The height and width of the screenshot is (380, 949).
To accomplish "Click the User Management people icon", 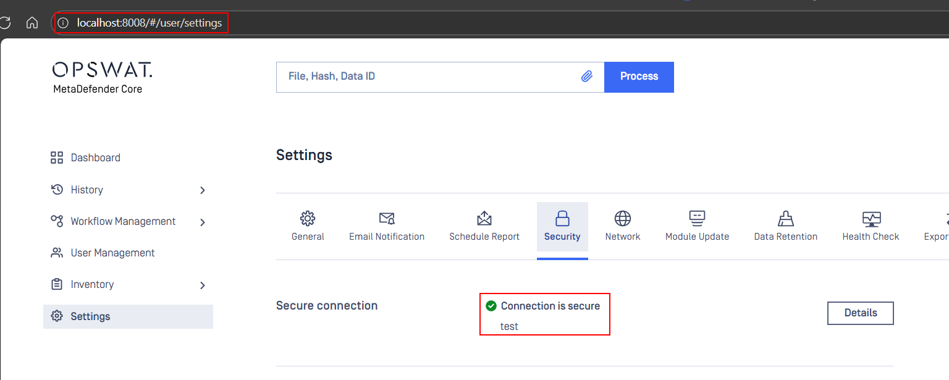I will [x=57, y=253].
